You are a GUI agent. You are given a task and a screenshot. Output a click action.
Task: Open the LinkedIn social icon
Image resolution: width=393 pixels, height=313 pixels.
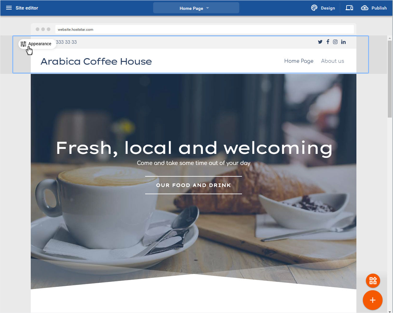click(343, 42)
